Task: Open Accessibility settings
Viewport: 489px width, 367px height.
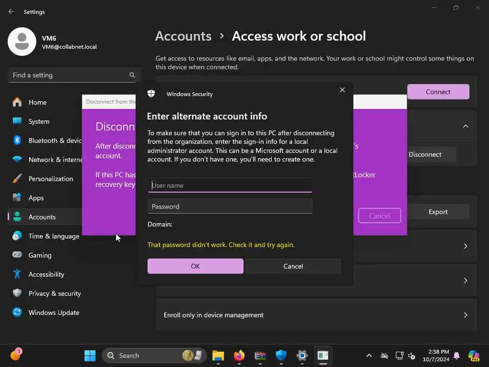Action: pyautogui.click(x=45, y=274)
